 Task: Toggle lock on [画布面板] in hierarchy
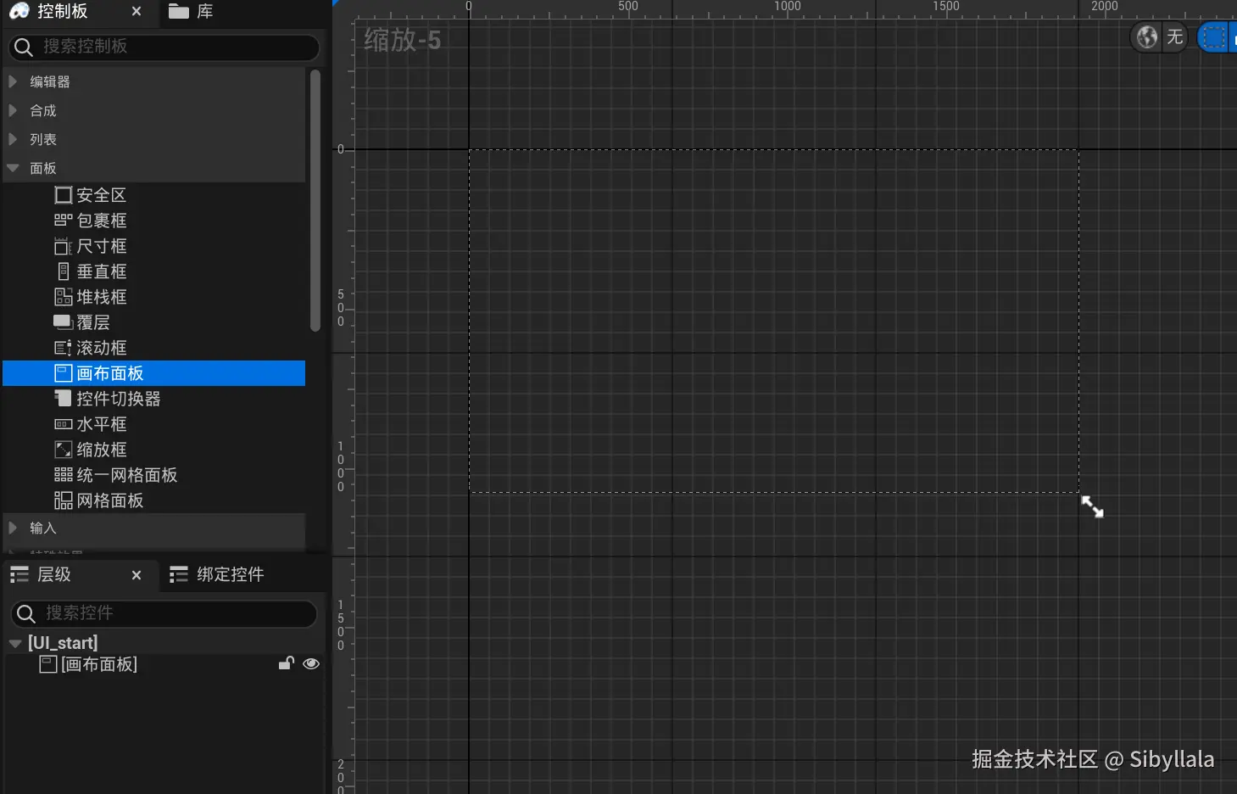287,663
